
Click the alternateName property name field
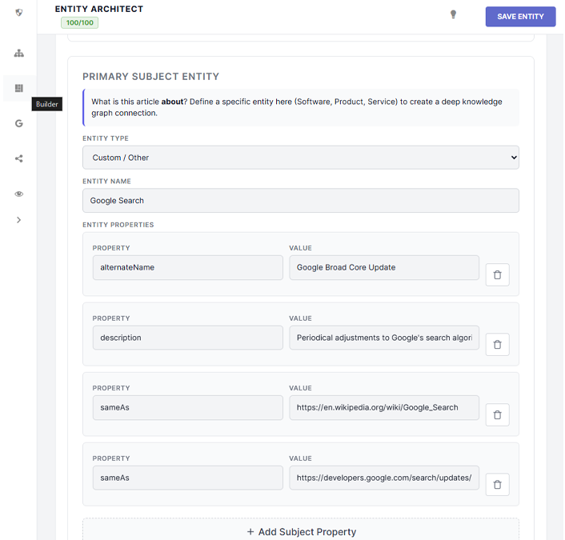[187, 267]
